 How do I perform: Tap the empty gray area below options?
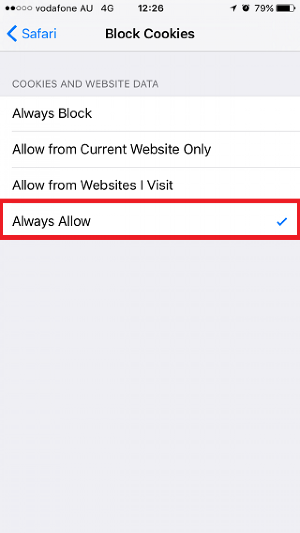[x=150, y=386]
